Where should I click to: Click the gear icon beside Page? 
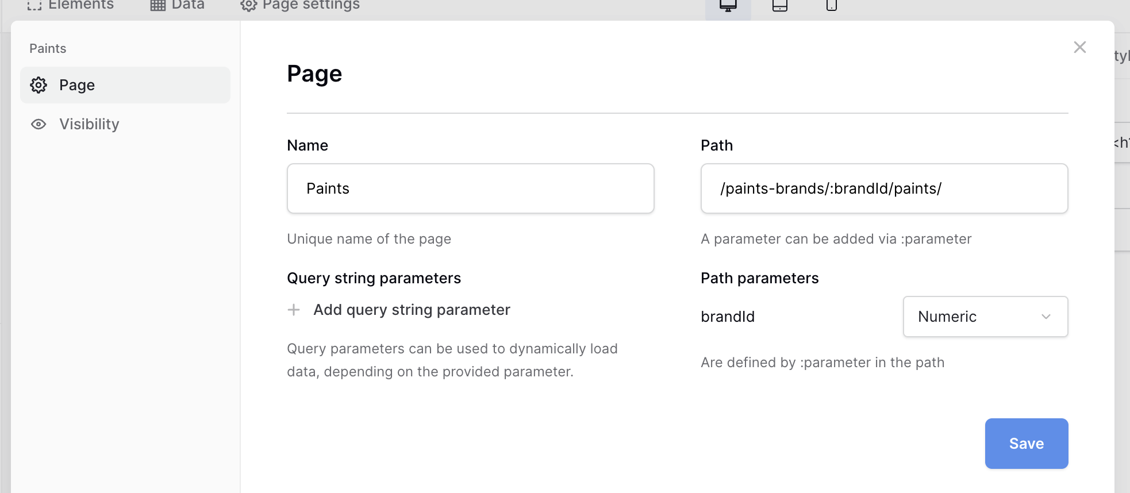(39, 85)
